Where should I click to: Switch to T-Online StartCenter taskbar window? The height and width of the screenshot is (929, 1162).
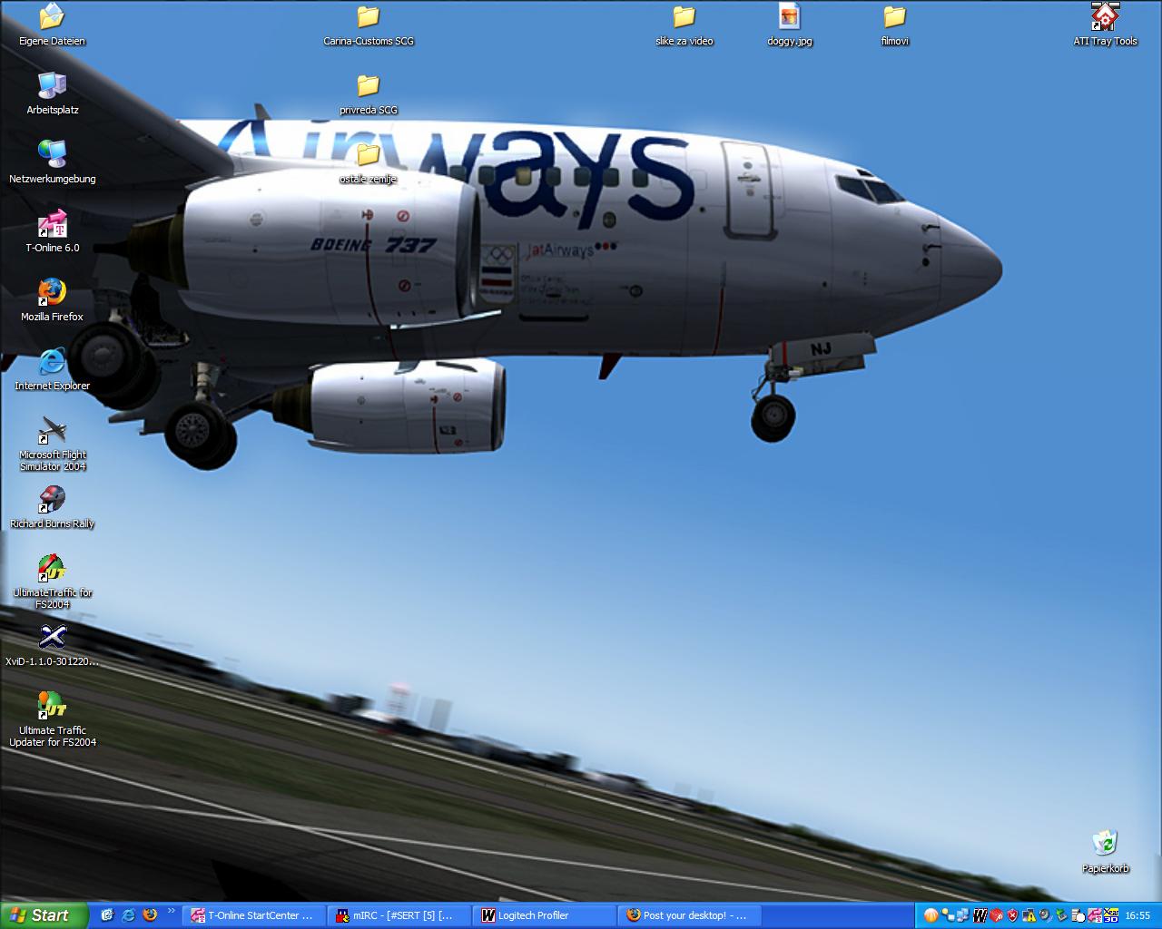coord(253,915)
